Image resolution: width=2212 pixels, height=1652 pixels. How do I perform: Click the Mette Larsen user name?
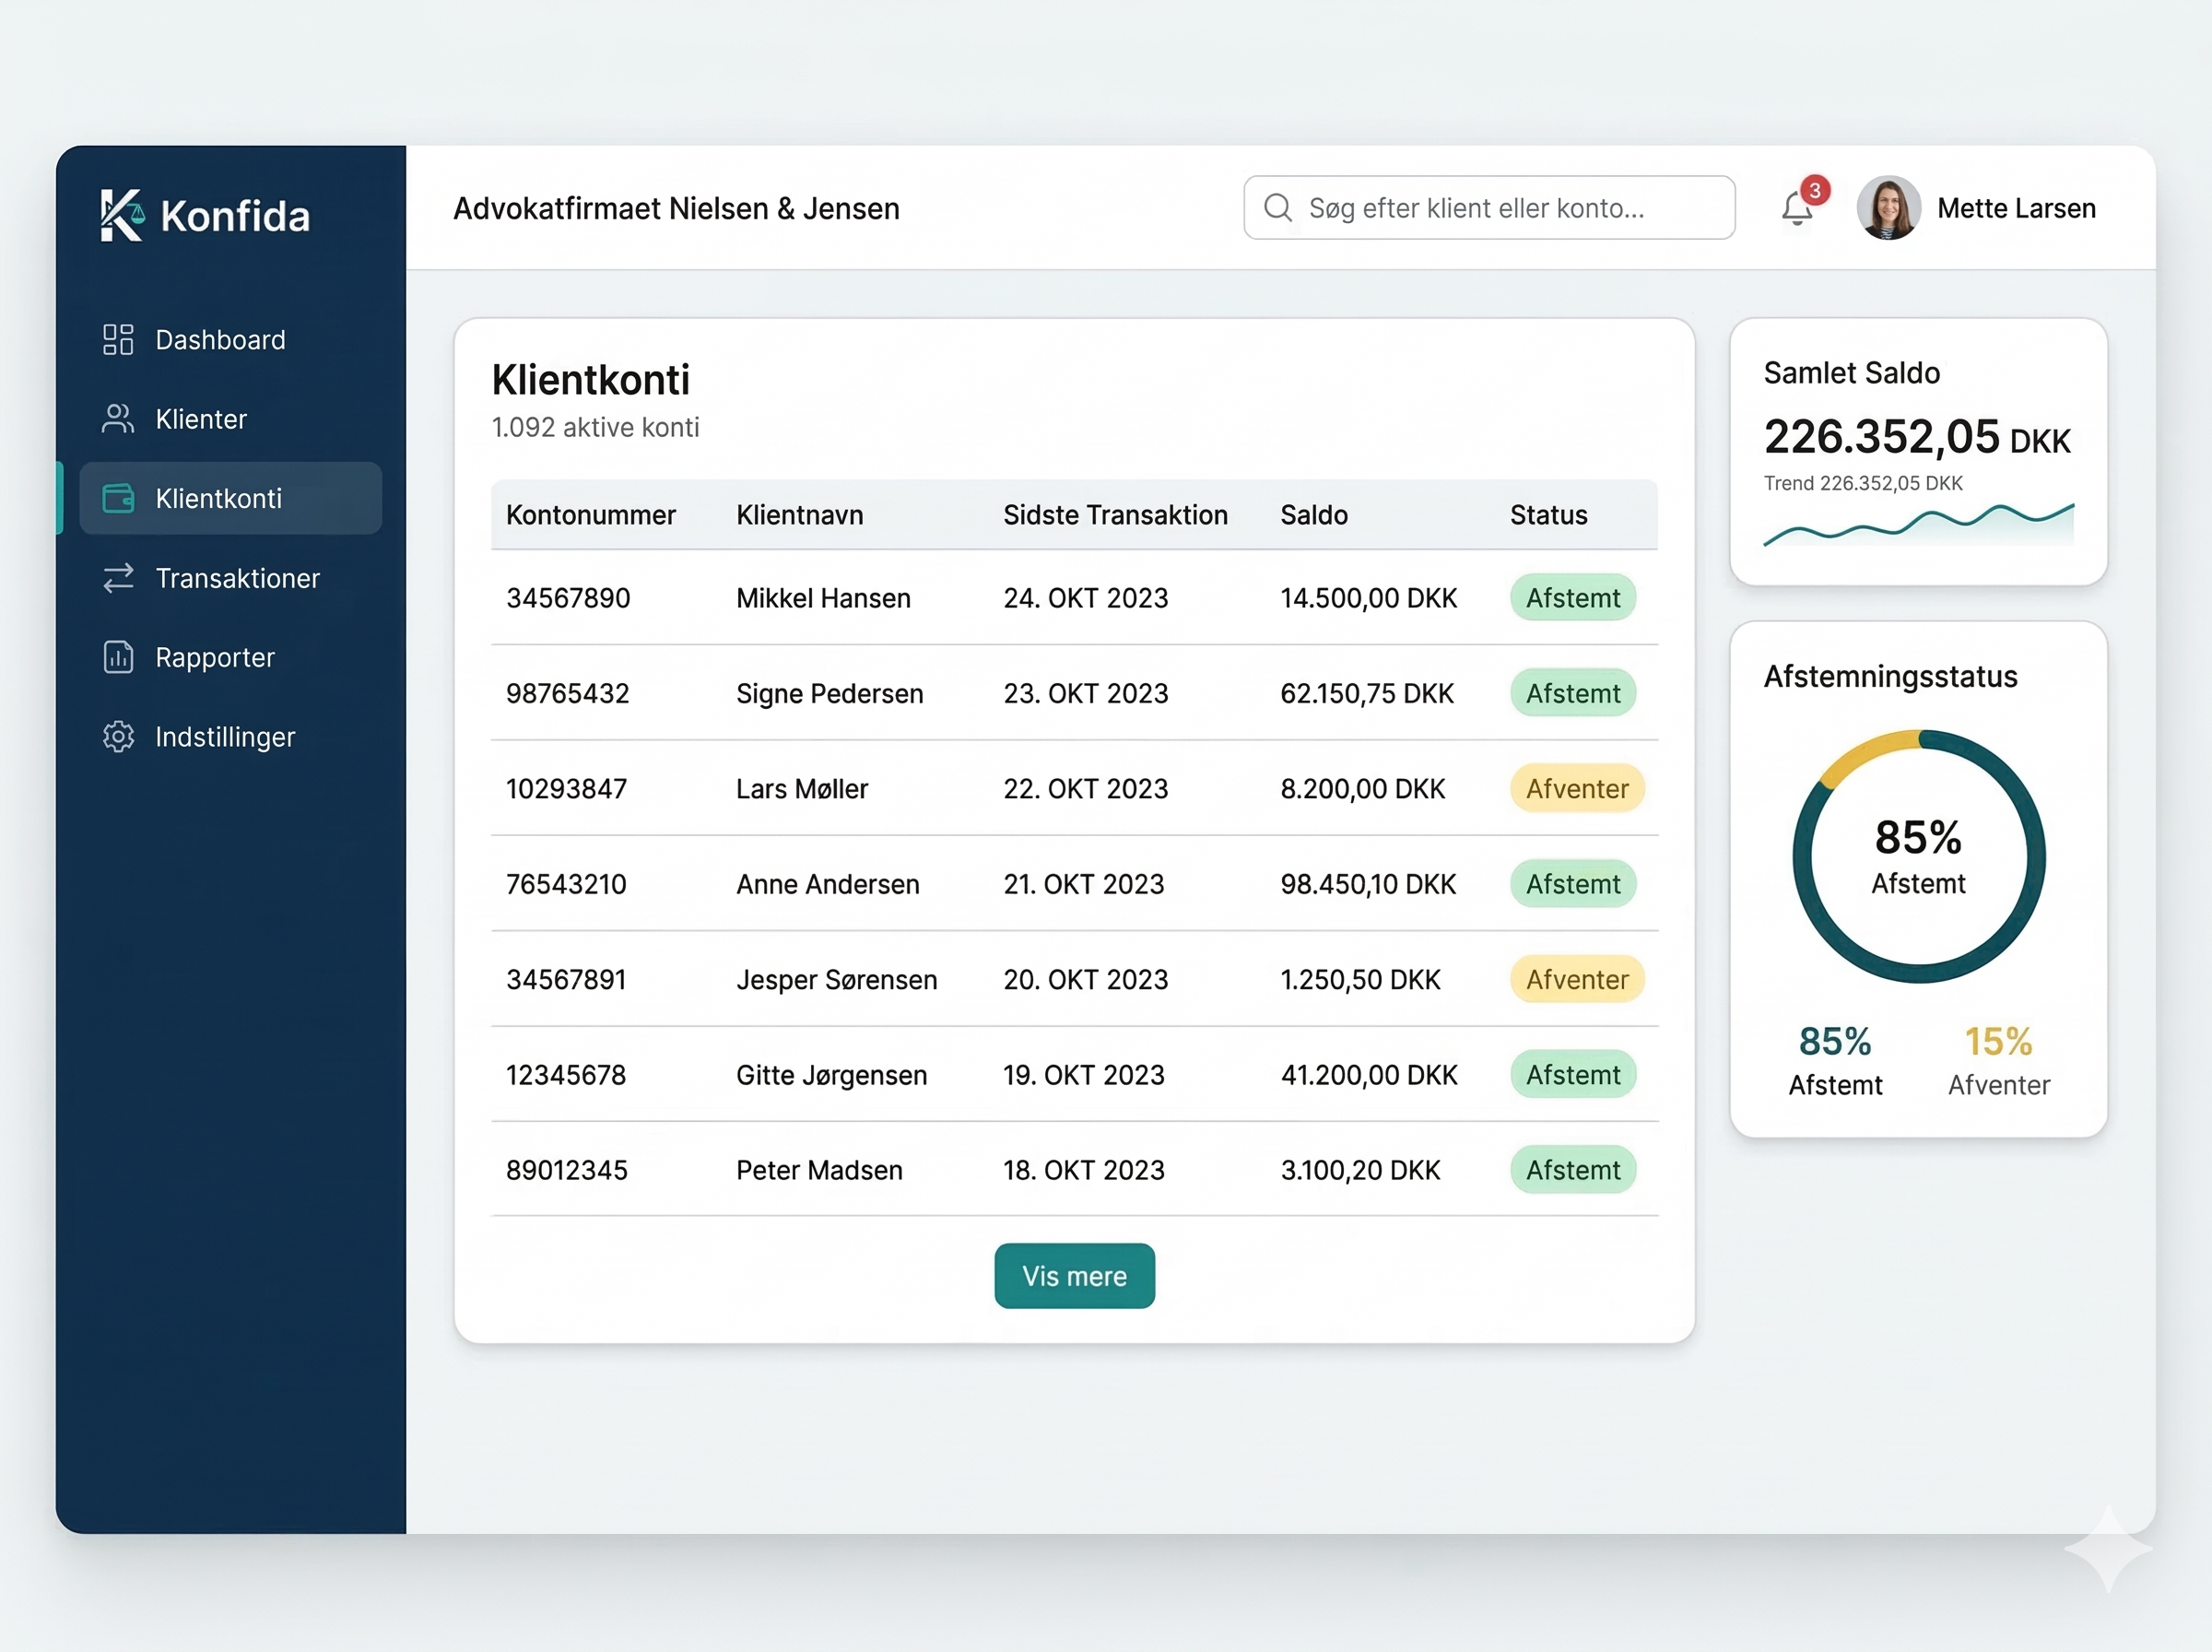[2016, 208]
